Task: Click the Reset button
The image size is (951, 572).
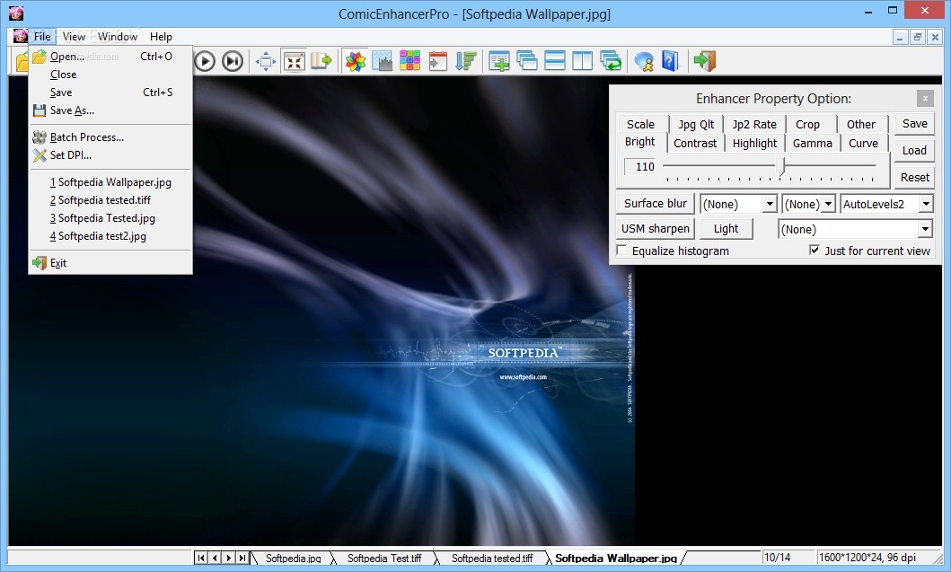Action: 914,177
